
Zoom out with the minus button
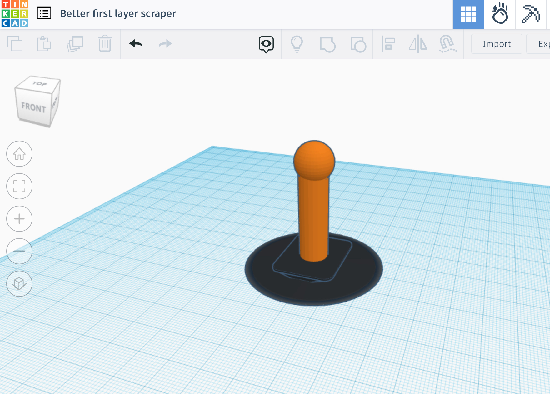[19, 251]
